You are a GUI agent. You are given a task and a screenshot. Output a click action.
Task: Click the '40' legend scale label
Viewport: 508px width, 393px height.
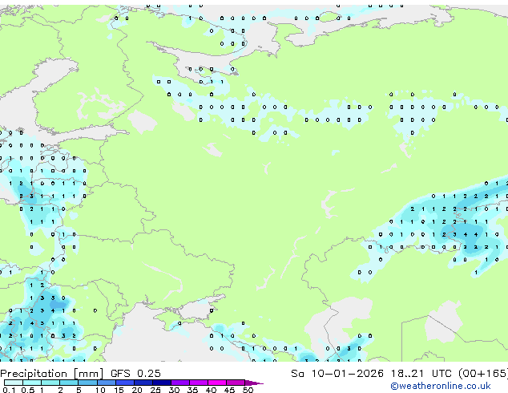click(211, 390)
